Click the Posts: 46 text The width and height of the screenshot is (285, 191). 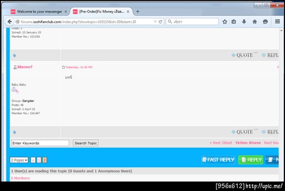pyautogui.click(x=18, y=105)
